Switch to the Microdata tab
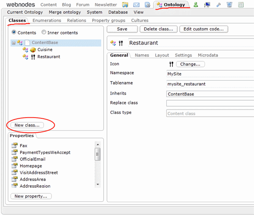 pyautogui.click(x=208, y=55)
